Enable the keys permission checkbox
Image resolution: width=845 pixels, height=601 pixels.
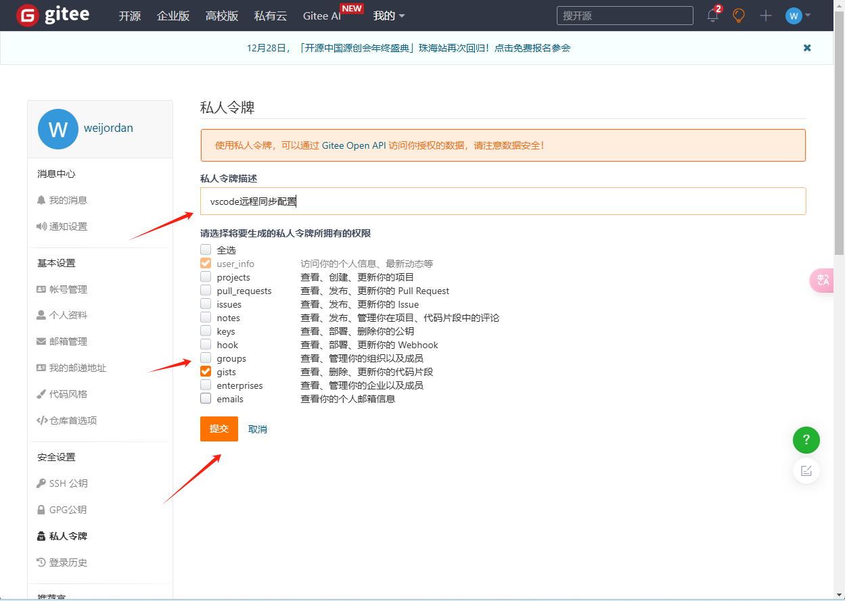pos(206,331)
